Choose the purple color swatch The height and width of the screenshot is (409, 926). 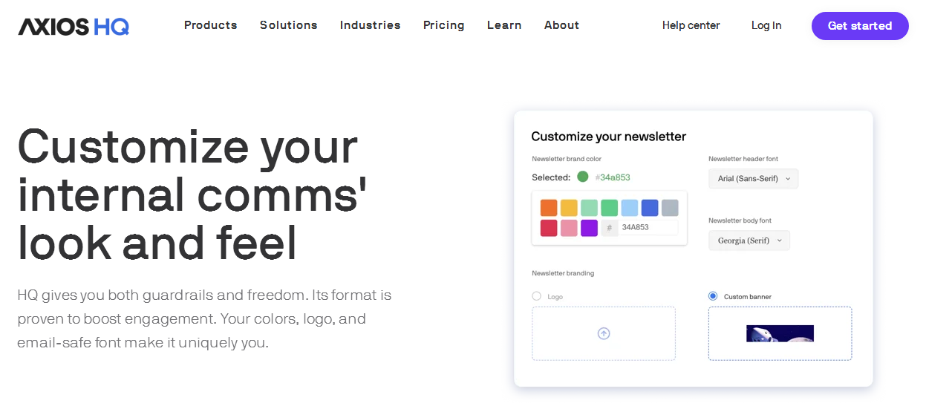(x=589, y=228)
